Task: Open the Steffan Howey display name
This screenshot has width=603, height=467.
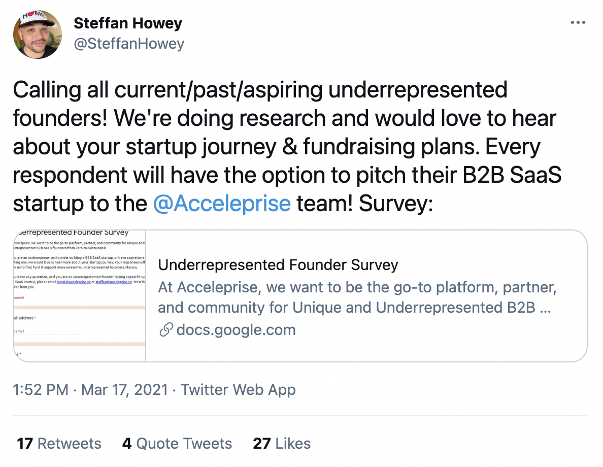Action: (128, 23)
